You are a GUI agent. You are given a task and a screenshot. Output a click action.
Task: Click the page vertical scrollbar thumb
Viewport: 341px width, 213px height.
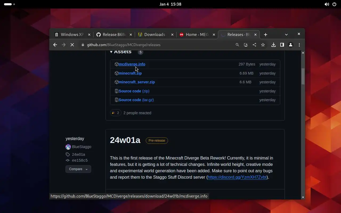(303, 76)
